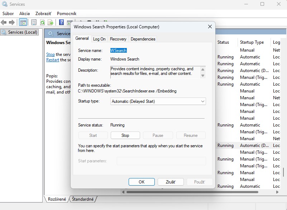Open the Zobraziť menu
This screenshot has width=287, height=210.
pos(43,14)
